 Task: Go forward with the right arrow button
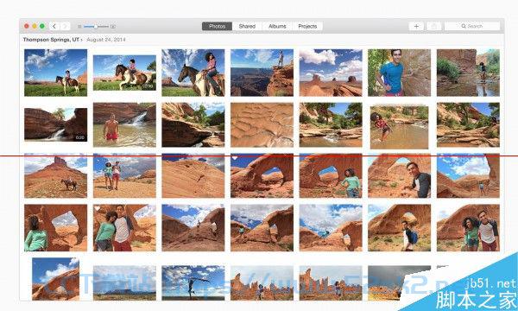click(x=65, y=26)
